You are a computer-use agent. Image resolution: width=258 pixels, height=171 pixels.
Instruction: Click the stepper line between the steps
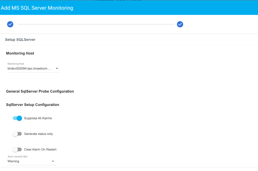pos(95,24)
